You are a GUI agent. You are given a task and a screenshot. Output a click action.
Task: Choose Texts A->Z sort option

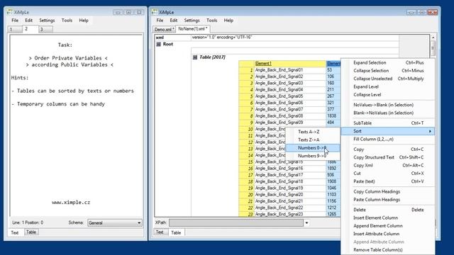312,132
